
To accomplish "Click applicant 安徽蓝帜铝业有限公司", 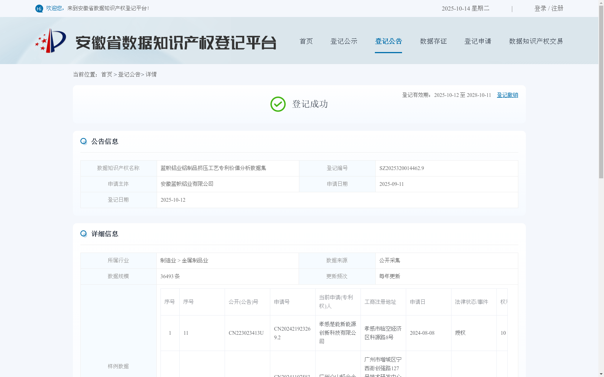I will pyautogui.click(x=187, y=184).
